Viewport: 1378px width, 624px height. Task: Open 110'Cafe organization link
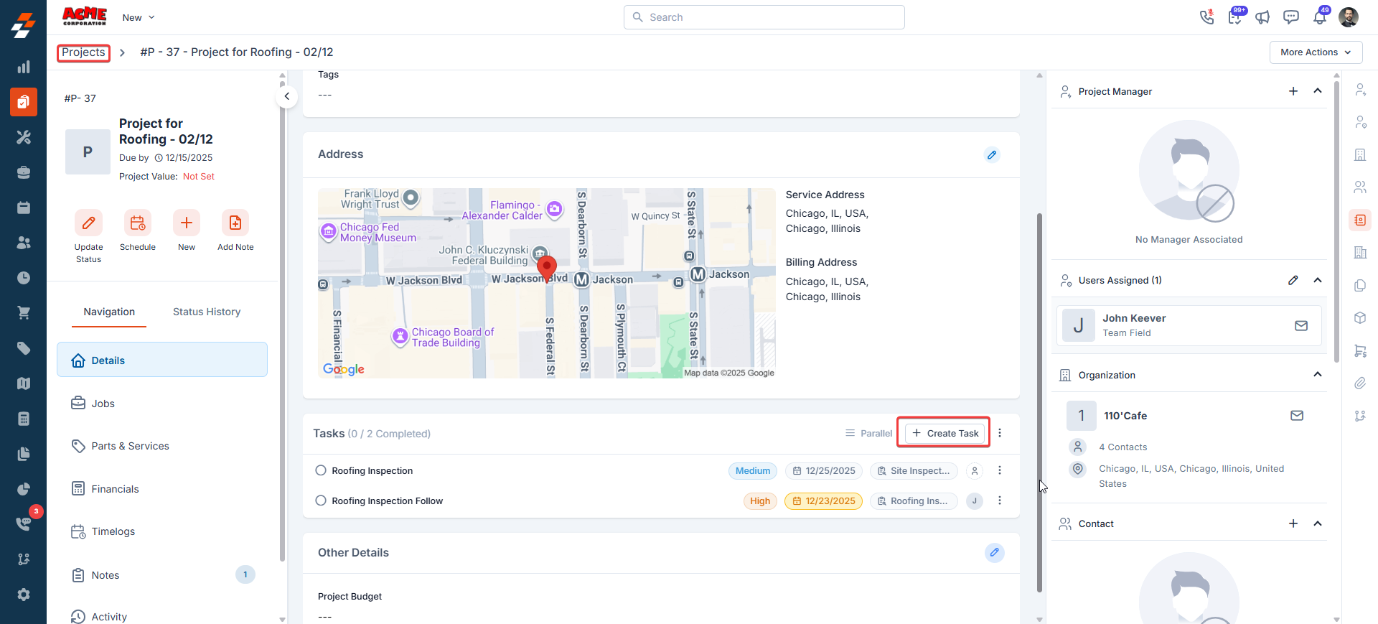pos(1125,416)
